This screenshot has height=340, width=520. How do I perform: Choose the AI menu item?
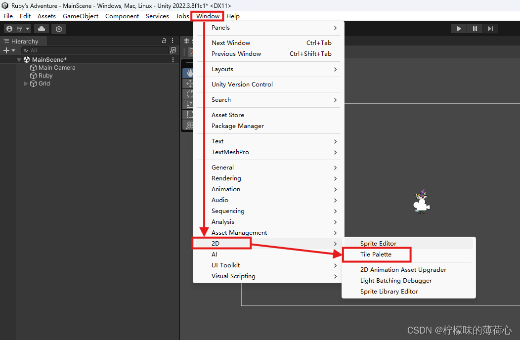268,255
